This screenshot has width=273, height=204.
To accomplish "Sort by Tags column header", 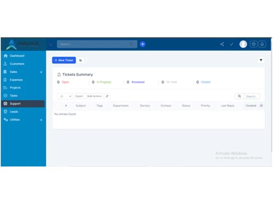I will 99,106.
